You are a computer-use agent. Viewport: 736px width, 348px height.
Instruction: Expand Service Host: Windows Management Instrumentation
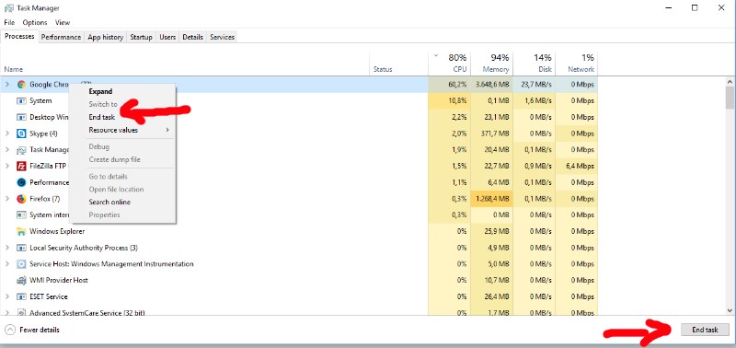click(7, 264)
